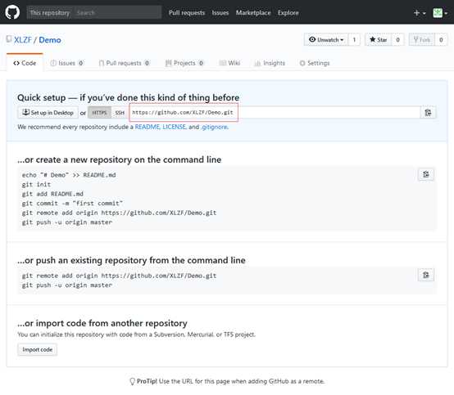The width and height of the screenshot is (454, 395).
Task: Select the repository URL text field
Action: pos(275,113)
